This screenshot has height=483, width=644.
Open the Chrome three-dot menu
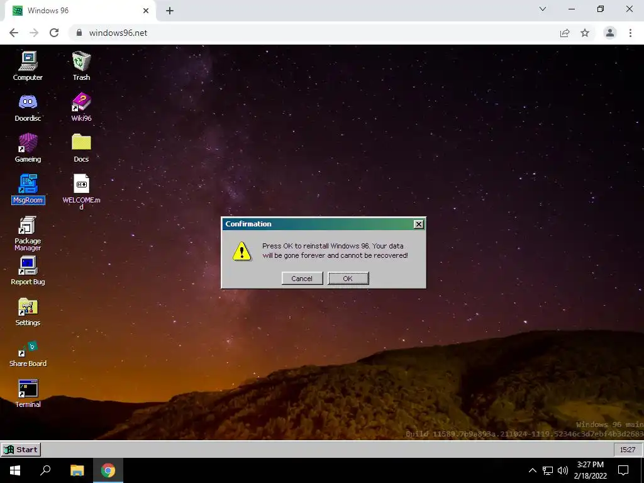[630, 33]
